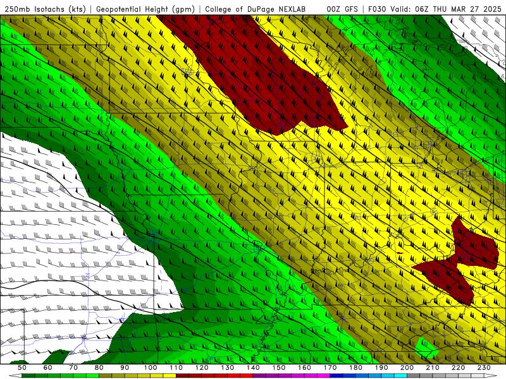Click the 160 label on the color scale
The height and width of the screenshot is (379, 506).
[x=304, y=368]
